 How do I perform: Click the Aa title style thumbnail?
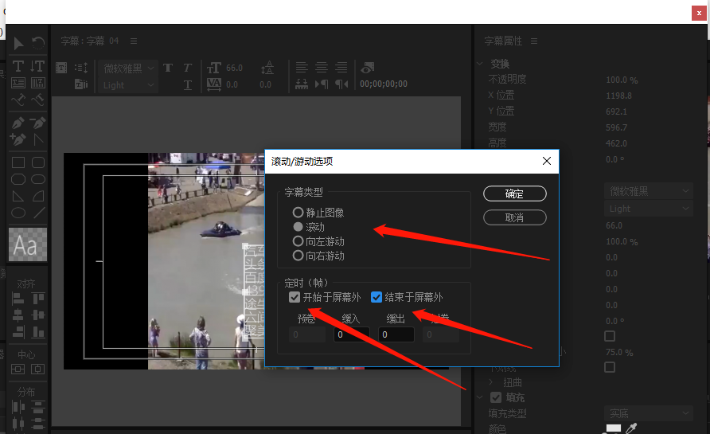point(27,245)
